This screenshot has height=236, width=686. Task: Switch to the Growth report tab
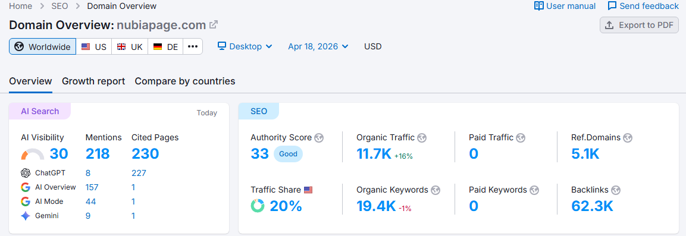click(93, 81)
